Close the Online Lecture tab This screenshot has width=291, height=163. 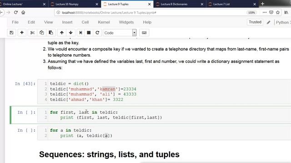pos(44,4)
